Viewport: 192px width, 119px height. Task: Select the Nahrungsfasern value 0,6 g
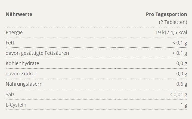(x=182, y=84)
